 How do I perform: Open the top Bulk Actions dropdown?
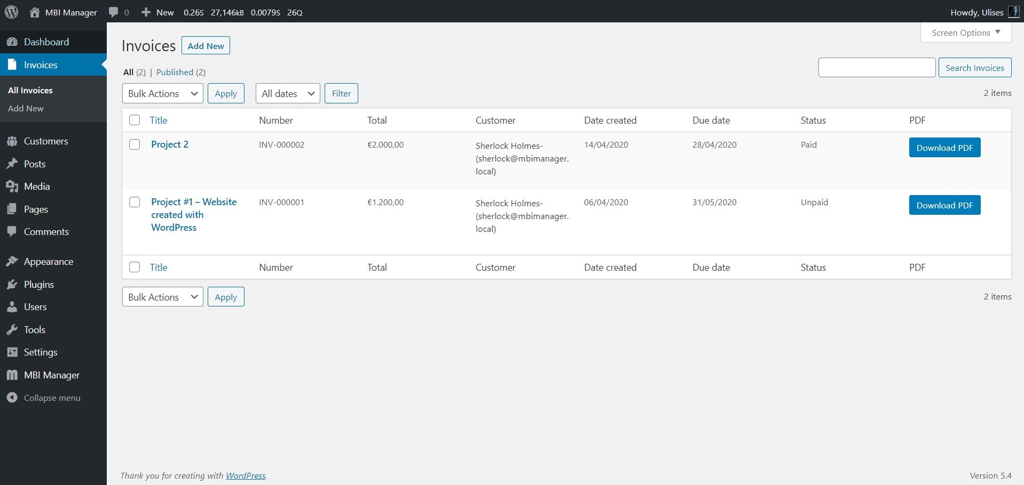tap(162, 93)
